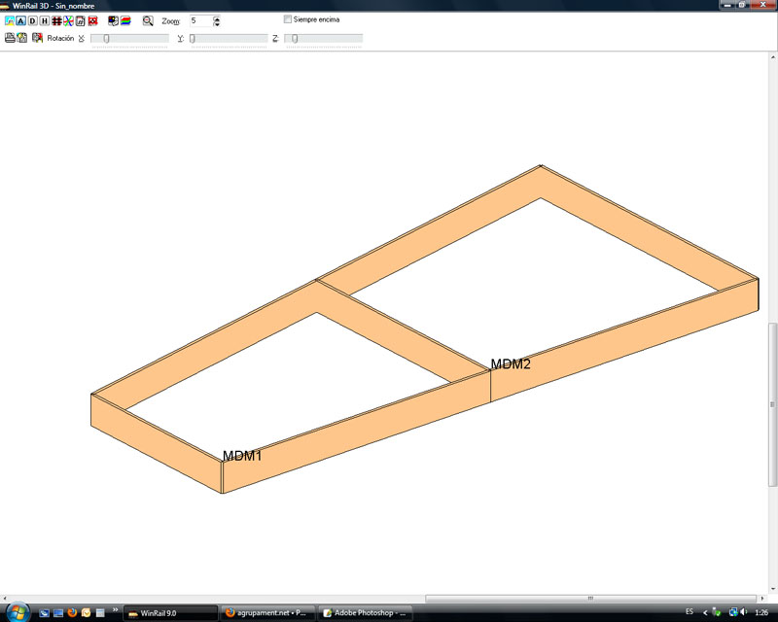Image resolution: width=778 pixels, height=622 pixels.
Task: Click the red X box icon
Action: tap(92, 20)
